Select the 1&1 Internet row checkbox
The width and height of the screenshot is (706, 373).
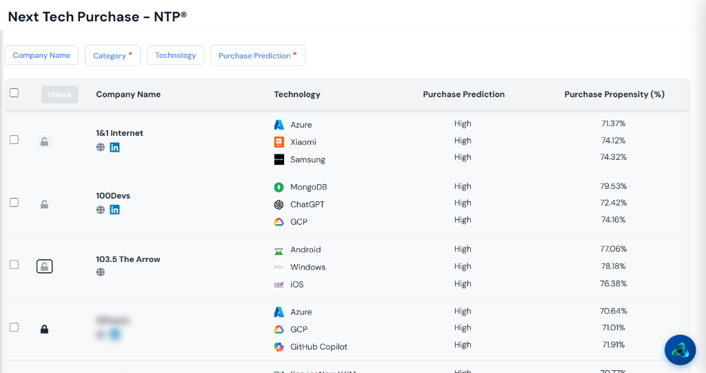pos(14,140)
